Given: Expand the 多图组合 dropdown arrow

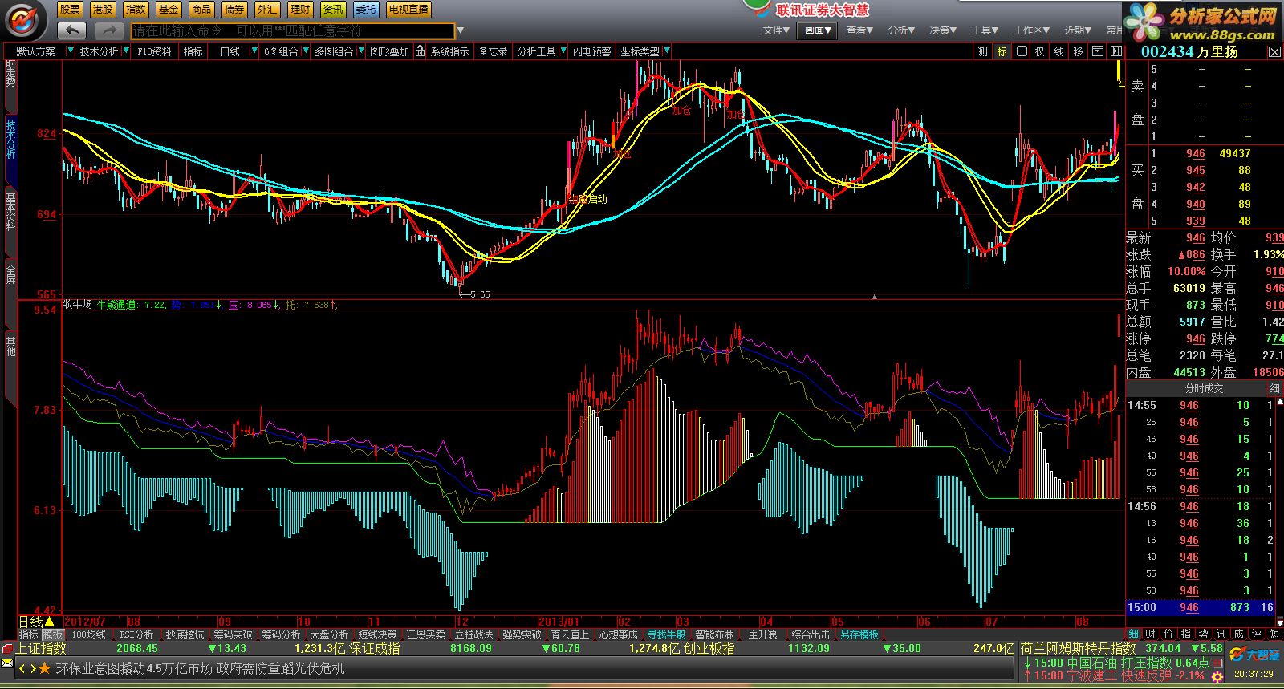Looking at the screenshot, I should click(x=360, y=51).
